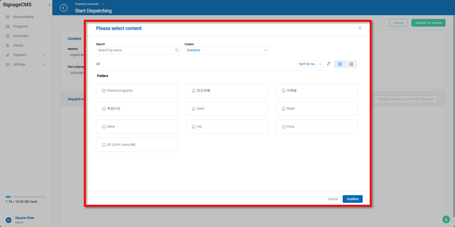
Task: Switch to grid view
Action: [340, 64]
